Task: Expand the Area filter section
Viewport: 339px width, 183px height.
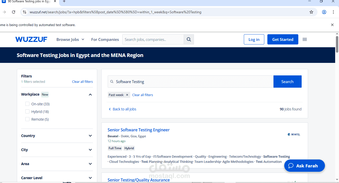Action: (90, 164)
